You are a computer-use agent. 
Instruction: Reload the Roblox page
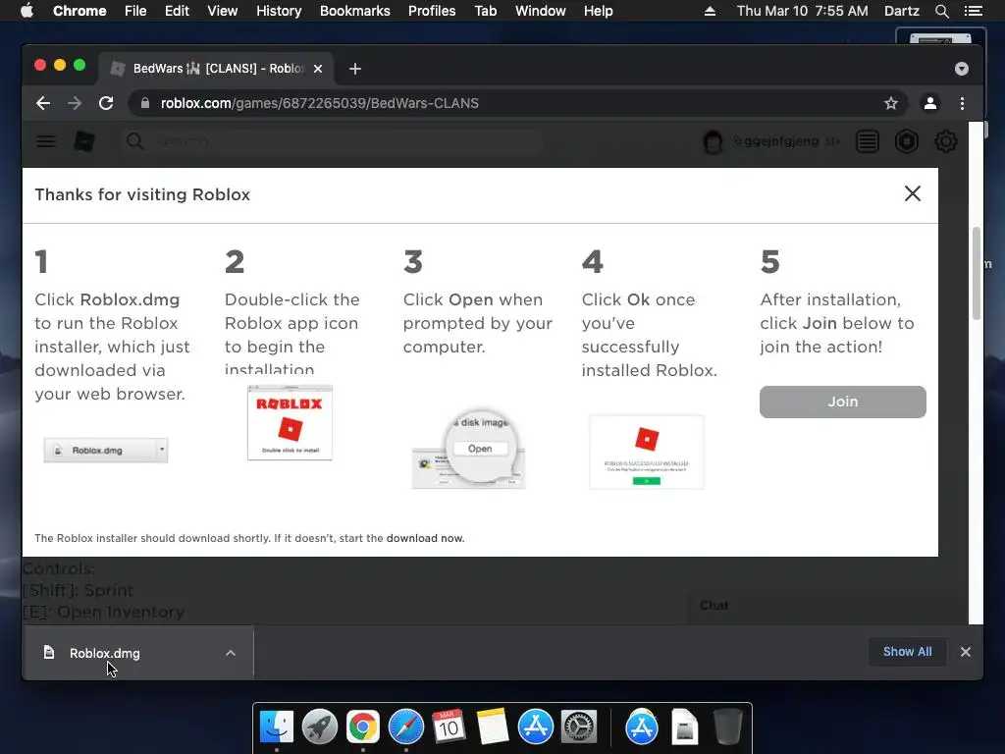point(106,103)
